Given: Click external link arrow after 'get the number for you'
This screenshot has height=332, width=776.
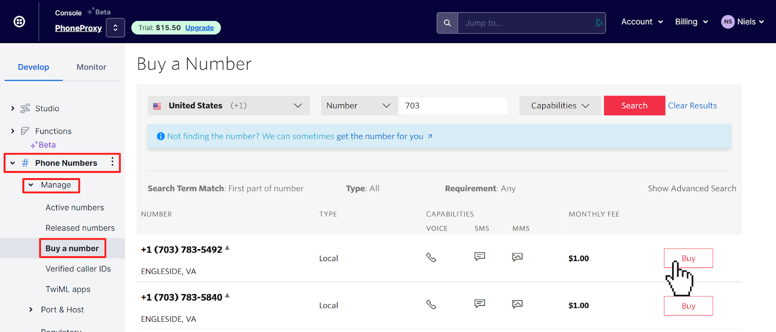Looking at the screenshot, I should [430, 137].
